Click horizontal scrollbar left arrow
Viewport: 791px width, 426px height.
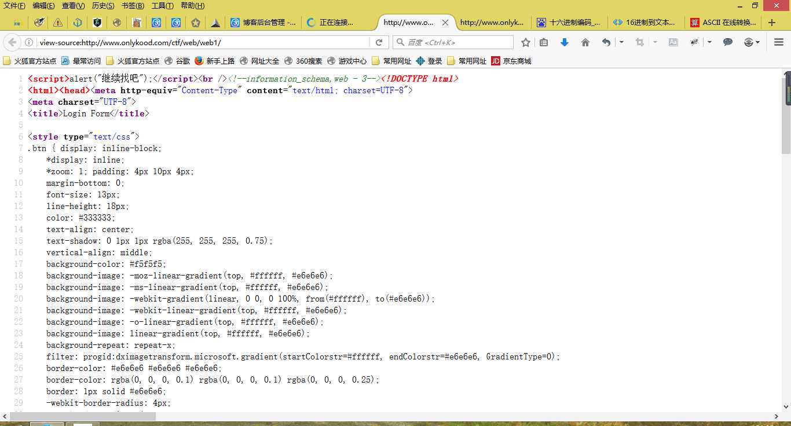pos(5,416)
